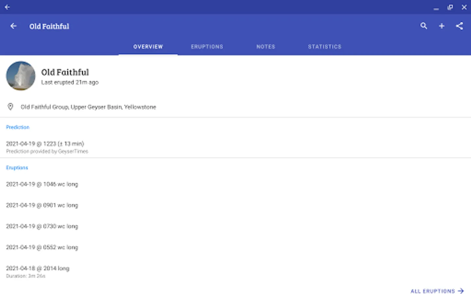
Task: Open the All Eruptions link
Action: (x=437, y=291)
